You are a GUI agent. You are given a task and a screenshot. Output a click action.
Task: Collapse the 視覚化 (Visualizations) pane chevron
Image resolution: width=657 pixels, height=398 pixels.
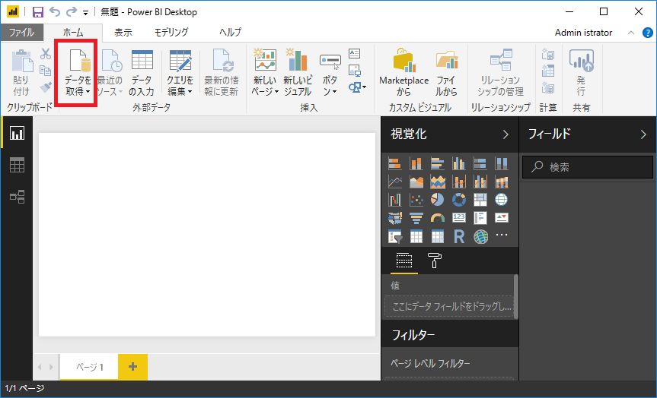point(506,134)
